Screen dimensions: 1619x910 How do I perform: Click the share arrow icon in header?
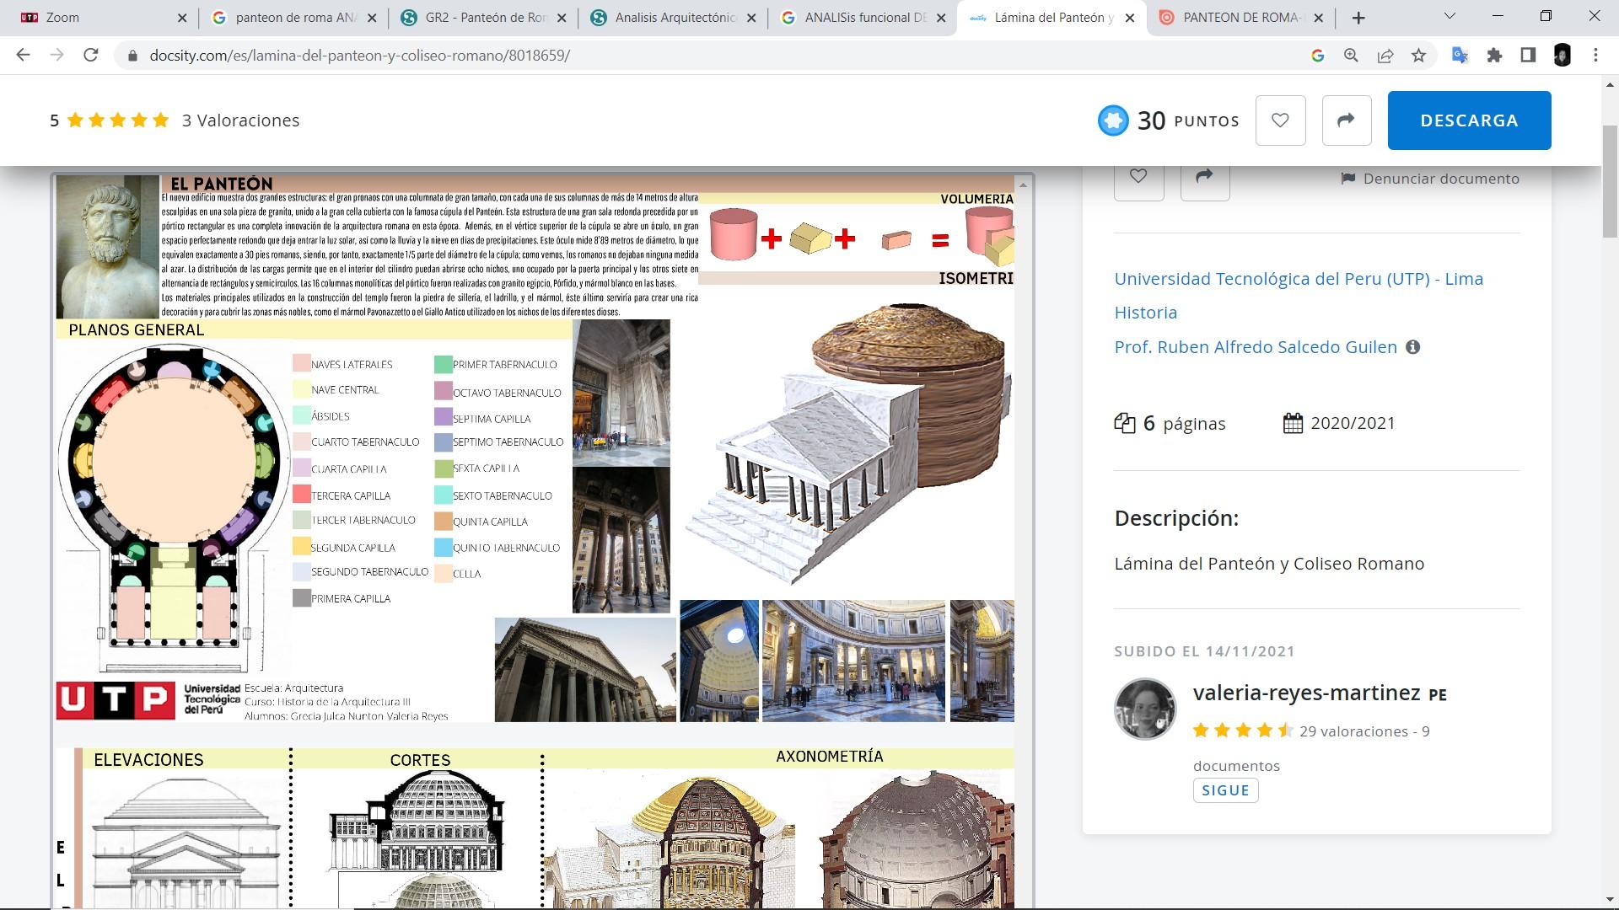click(x=1346, y=120)
